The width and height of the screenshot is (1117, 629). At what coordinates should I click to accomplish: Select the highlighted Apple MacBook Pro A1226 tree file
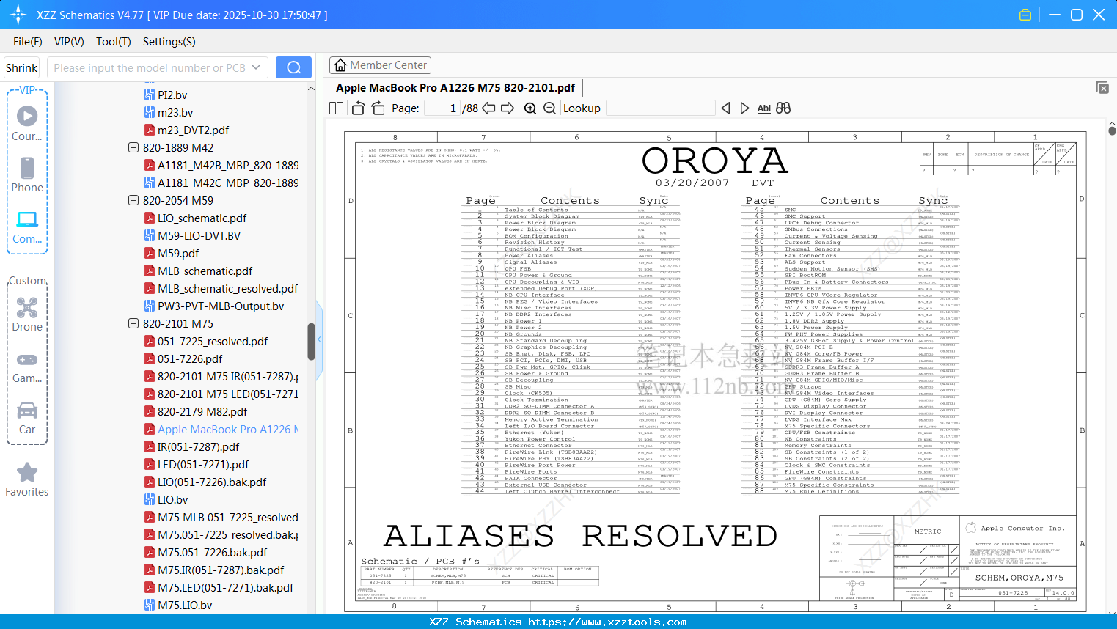click(x=227, y=429)
